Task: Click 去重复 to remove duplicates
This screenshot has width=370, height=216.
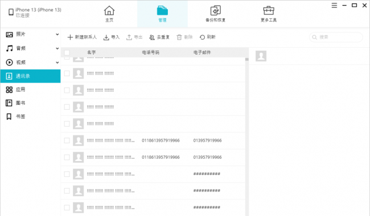Action: pos(159,37)
